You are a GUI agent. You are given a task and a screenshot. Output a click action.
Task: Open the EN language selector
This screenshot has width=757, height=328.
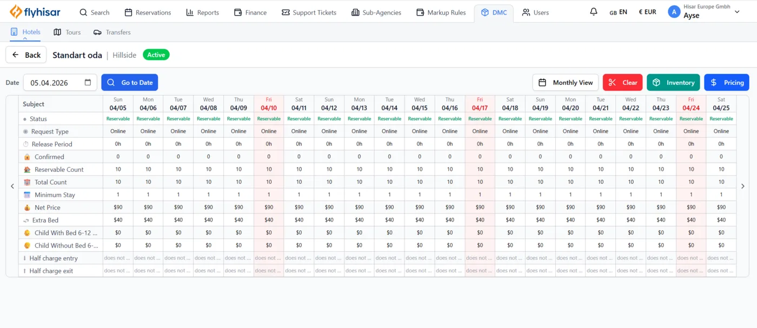coord(618,12)
